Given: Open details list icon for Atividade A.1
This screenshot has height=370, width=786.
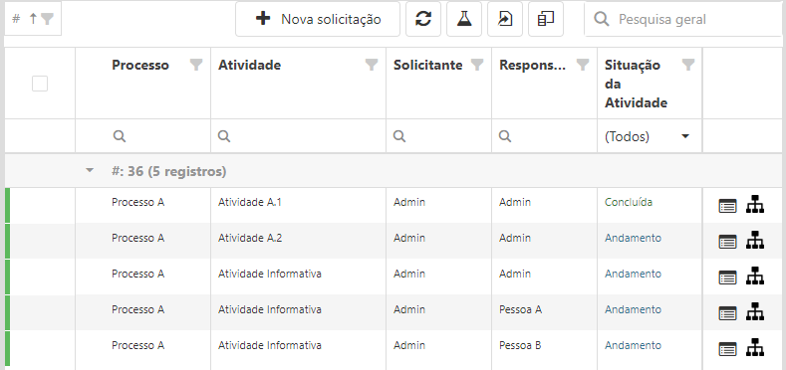Looking at the screenshot, I should point(727,206).
